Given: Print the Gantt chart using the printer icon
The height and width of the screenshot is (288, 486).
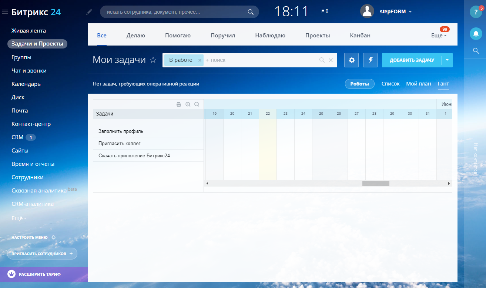Looking at the screenshot, I should point(179,104).
